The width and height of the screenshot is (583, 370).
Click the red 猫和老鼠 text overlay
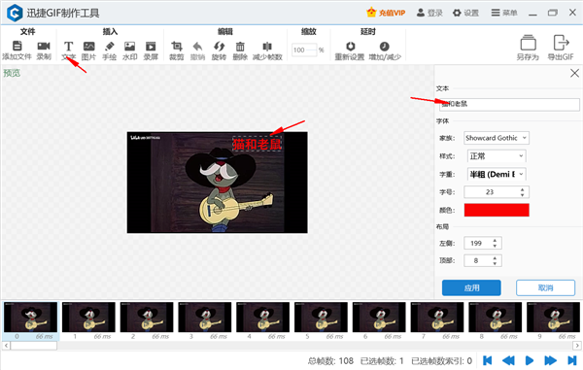[257, 144]
